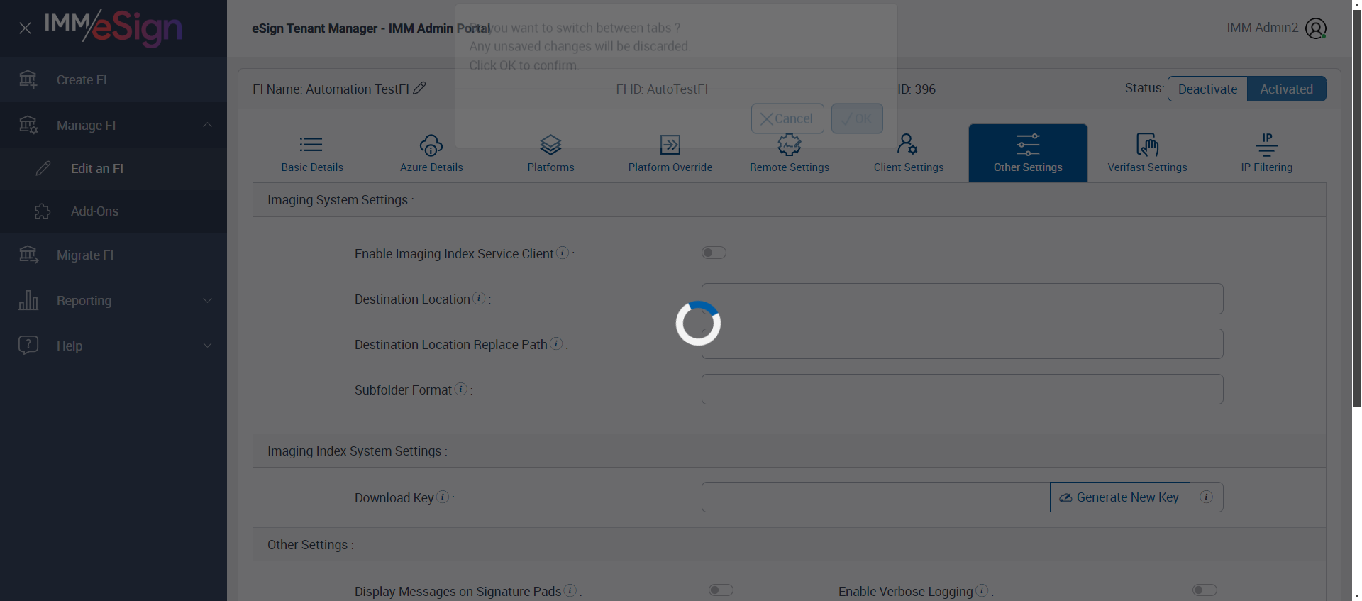Collapse the Manage FI menu chevron
This screenshot has height=601, width=1362.
tap(207, 125)
